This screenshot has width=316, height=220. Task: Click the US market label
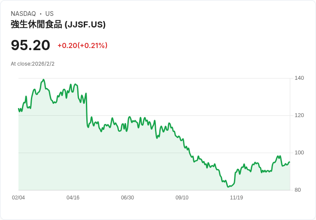coord(49,14)
